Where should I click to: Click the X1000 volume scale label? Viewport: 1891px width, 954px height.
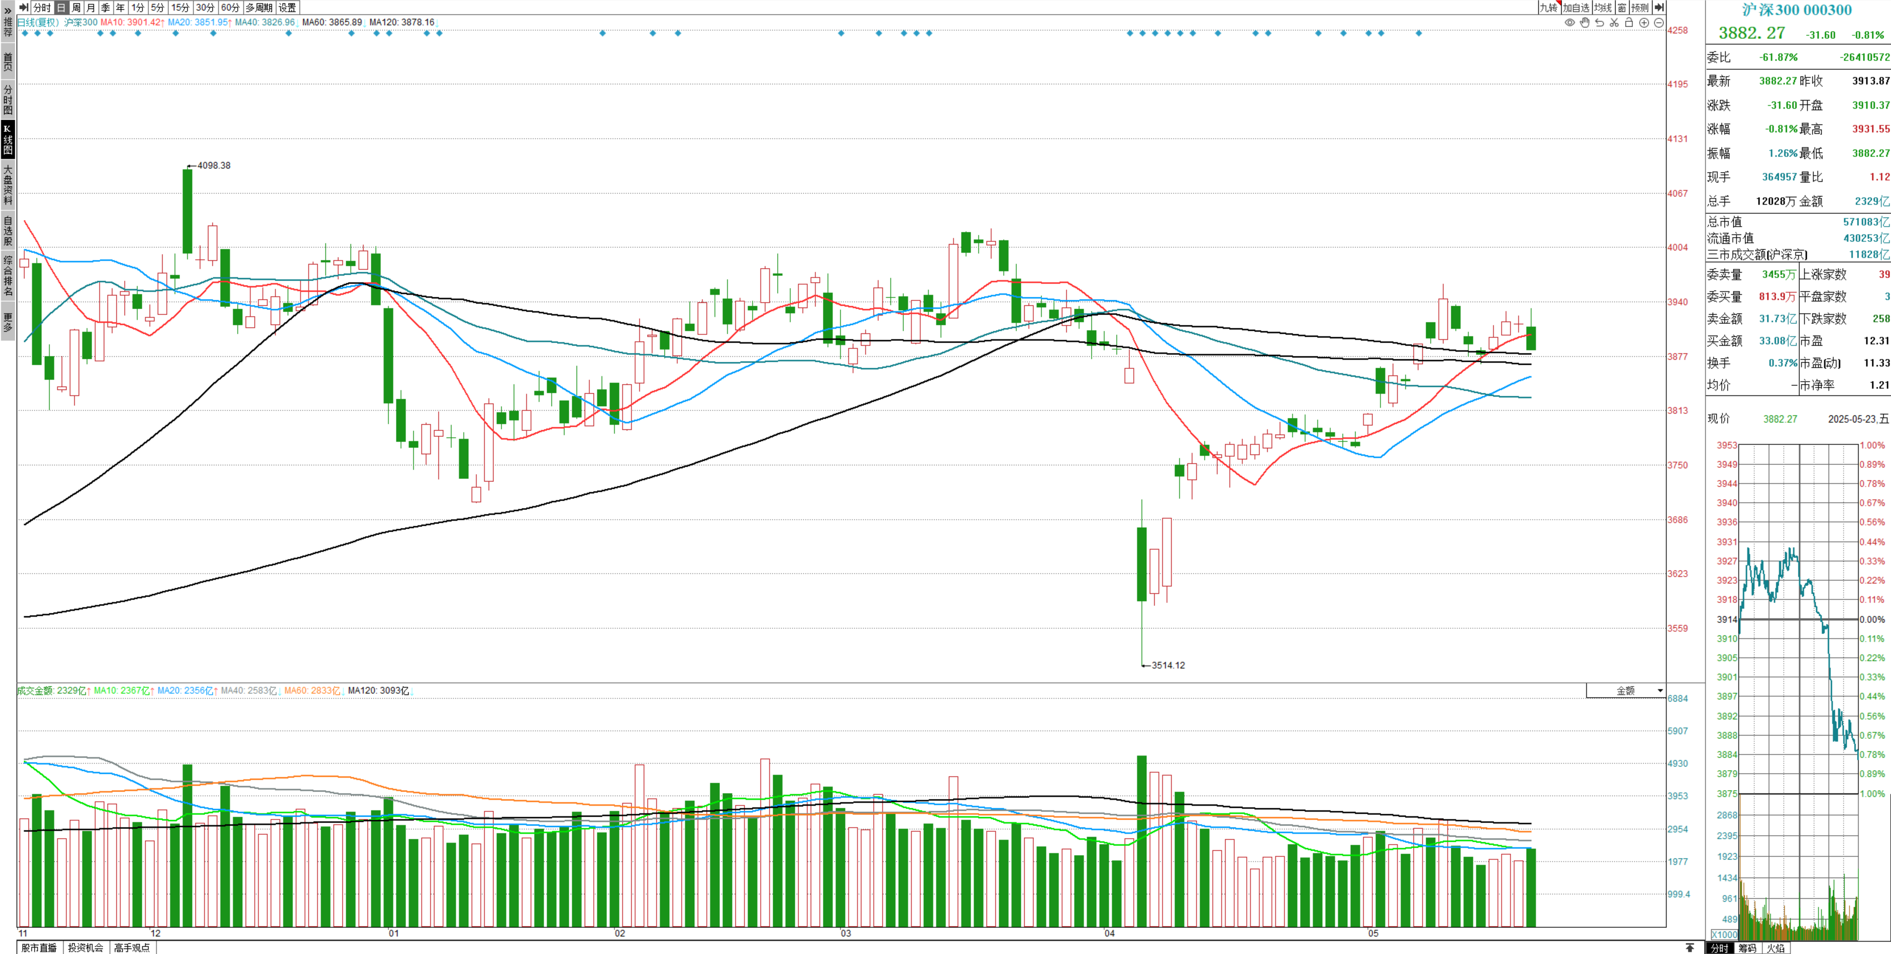(x=1725, y=934)
